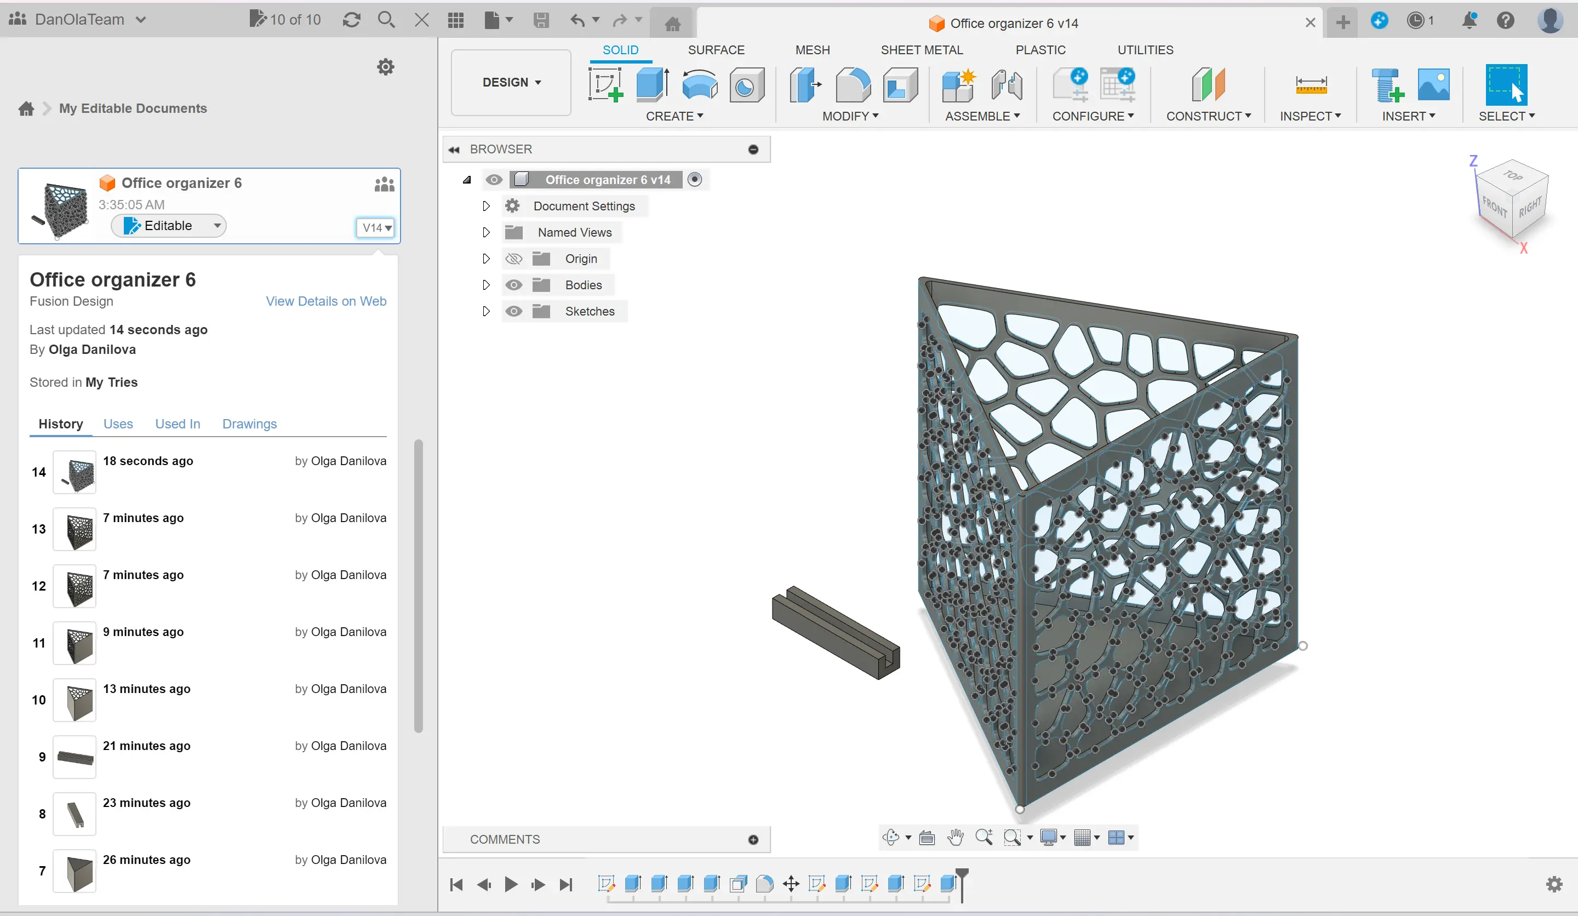Click the end-of-timeline history marker
The width and height of the screenshot is (1578, 916).
[x=962, y=885]
